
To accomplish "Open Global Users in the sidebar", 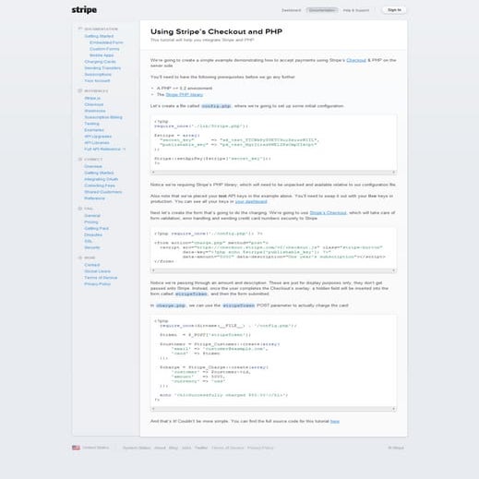I will 97,271.
